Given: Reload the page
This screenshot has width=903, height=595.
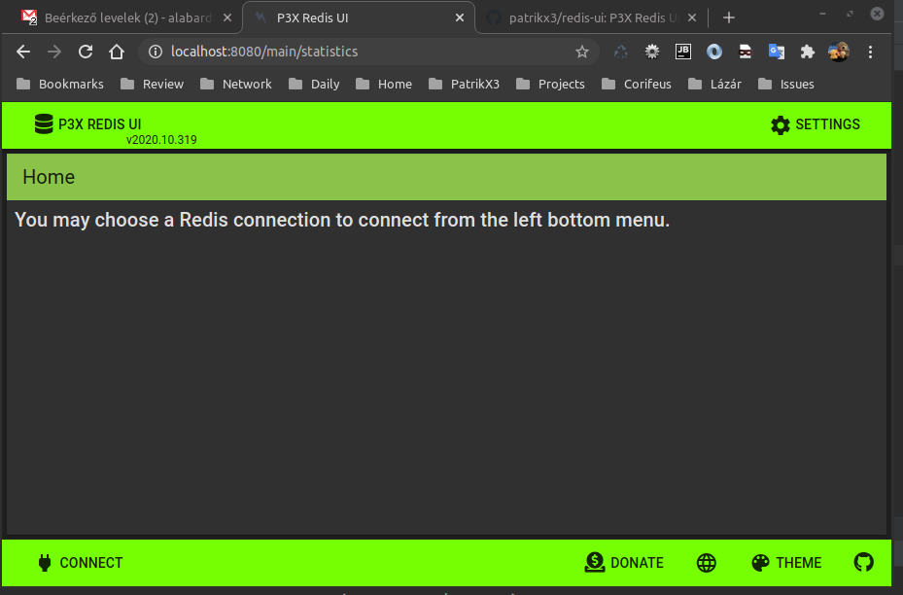Looking at the screenshot, I should [86, 52].
